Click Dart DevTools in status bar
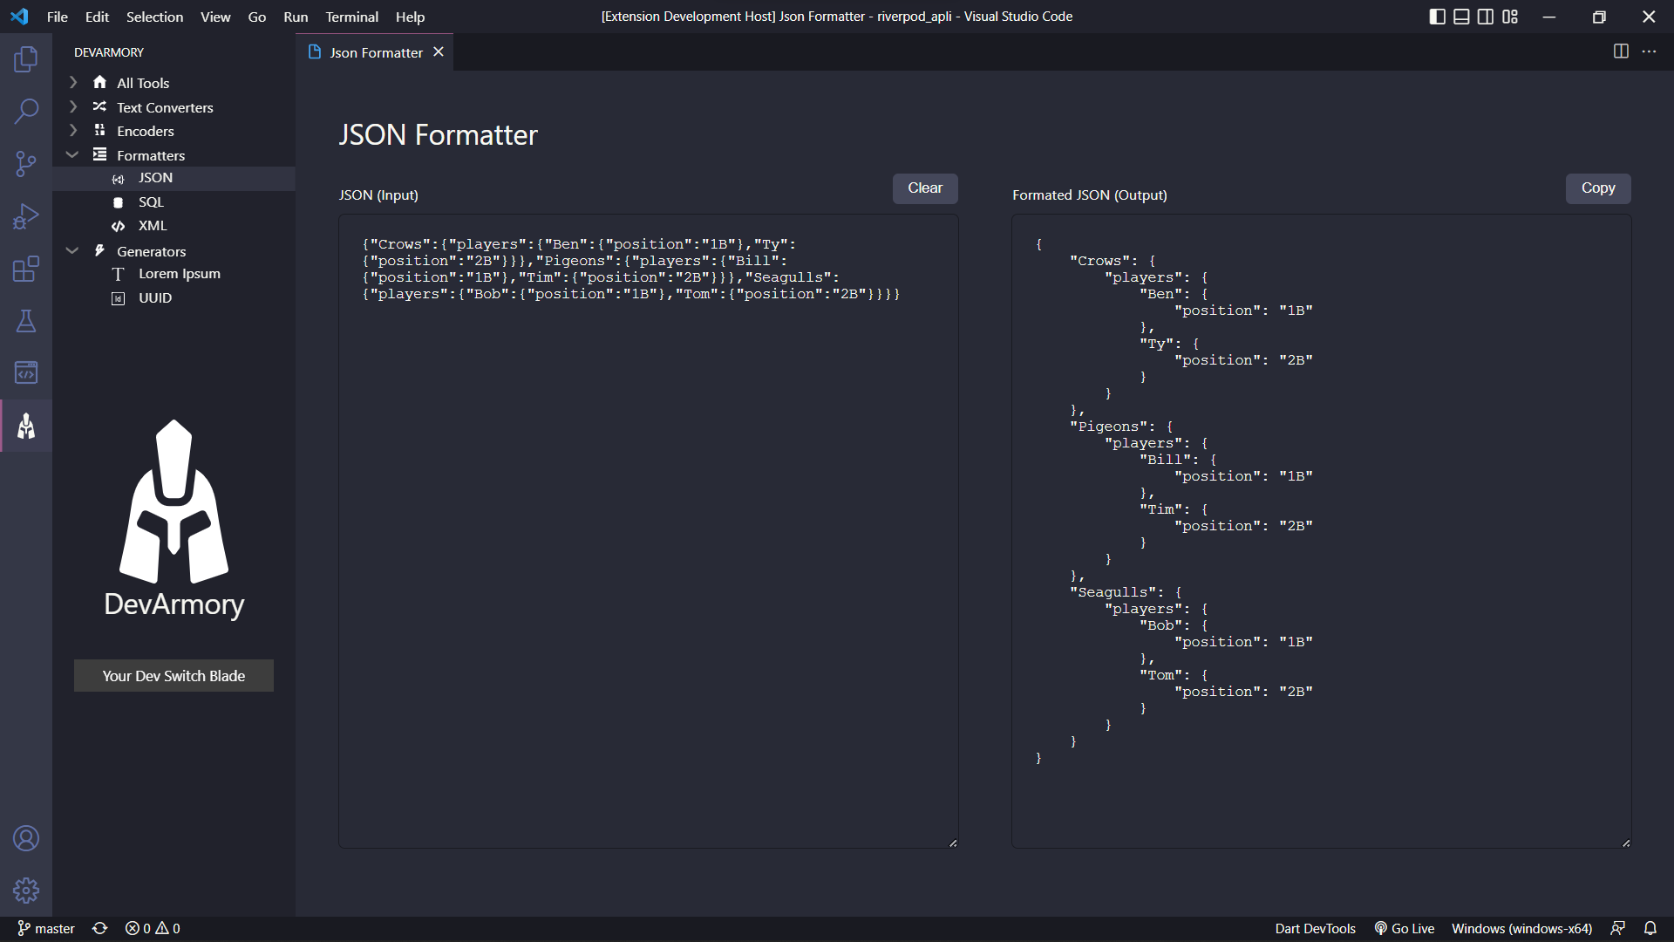This screenshot has height=942, width=1674. [1315, 929]
